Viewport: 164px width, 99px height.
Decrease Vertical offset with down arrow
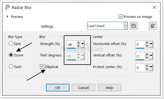click(x=147, y=58)
